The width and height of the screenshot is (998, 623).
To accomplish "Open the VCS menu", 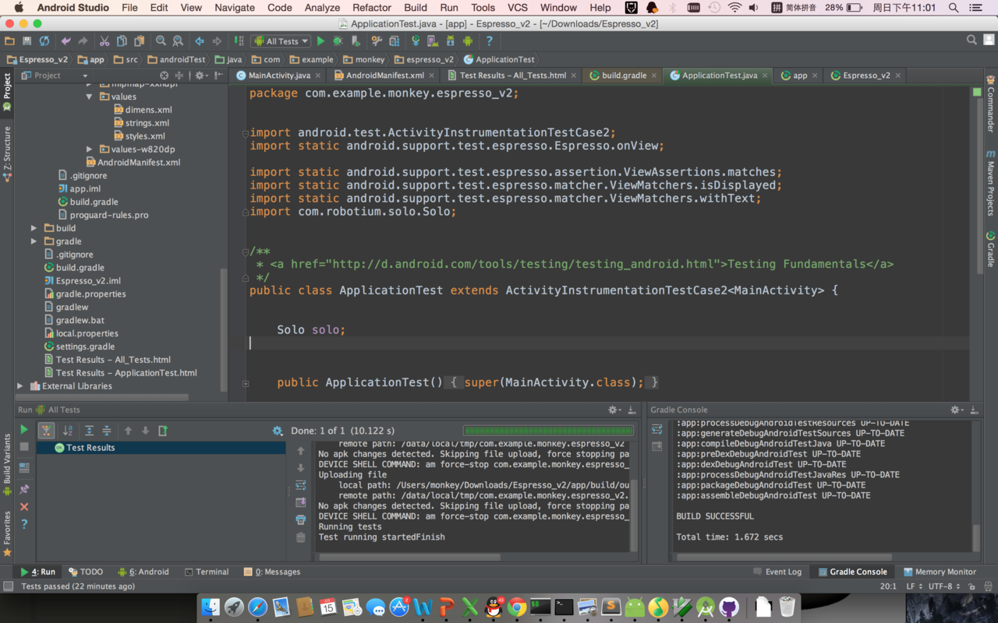I will click(x=518, y=8).
